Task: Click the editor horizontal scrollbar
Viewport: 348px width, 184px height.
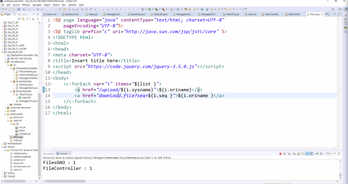Action: pyautogui.click(x=194, y=149)
